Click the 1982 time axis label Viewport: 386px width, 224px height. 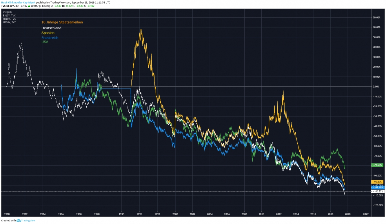coord(25,214)
